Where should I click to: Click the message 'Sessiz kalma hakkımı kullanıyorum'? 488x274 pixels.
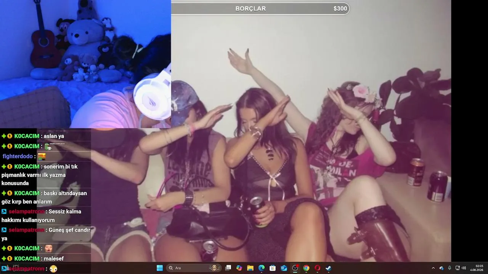pos(41,216)
